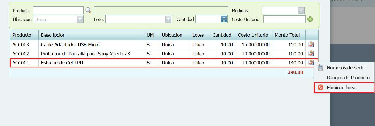
Task: Open the Medidas dropdown
Action: [x=301, y=10]
